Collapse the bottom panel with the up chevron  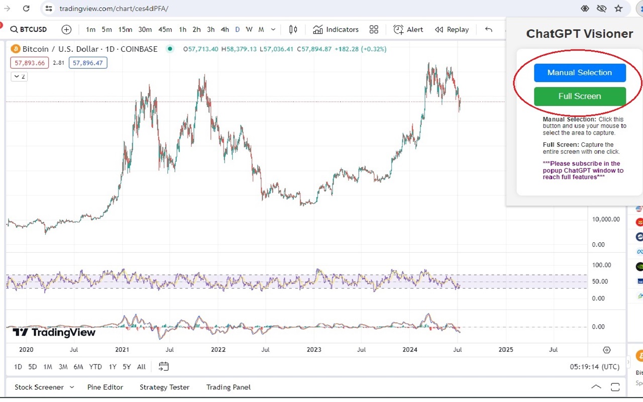(596, 387)
